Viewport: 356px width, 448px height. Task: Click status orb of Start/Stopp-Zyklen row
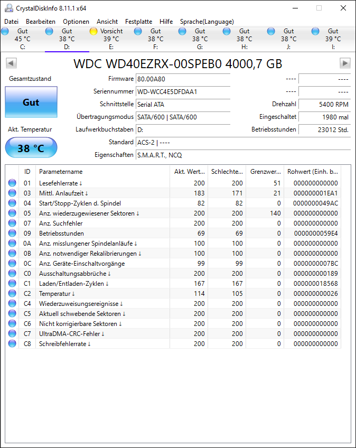pyautogui.click(x=12, y=203)
